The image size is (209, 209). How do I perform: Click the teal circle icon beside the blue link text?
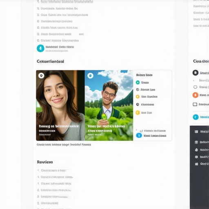(x=196, y=117)
